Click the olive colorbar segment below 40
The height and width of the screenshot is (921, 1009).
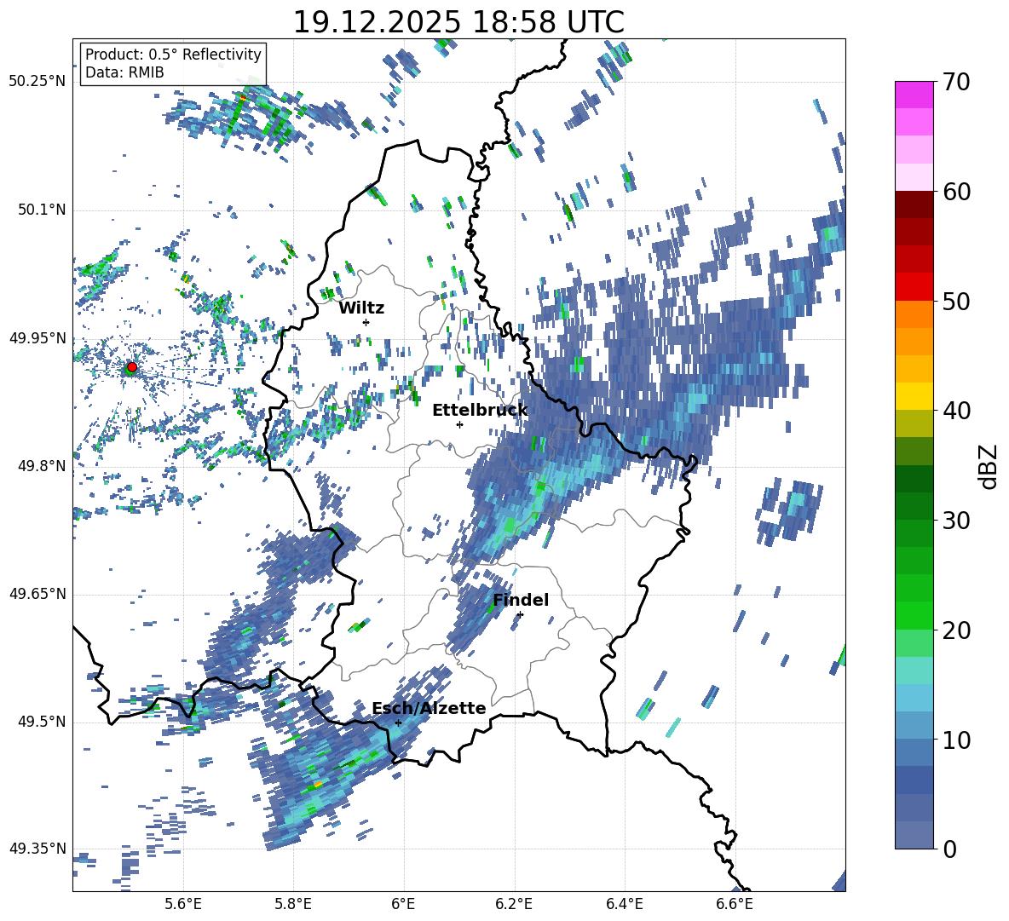click(x=914, y=423)
